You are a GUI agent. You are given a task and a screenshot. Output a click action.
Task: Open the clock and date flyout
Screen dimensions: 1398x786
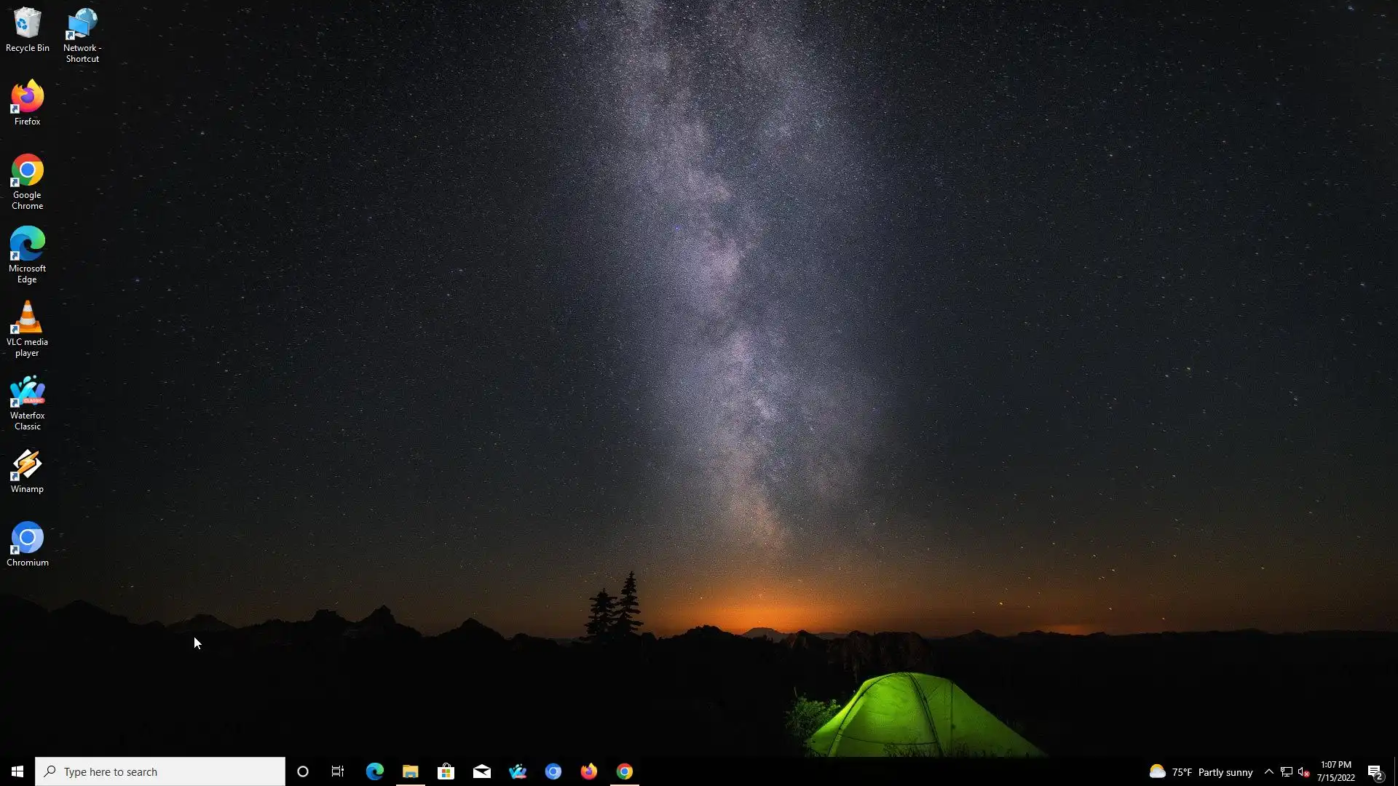click(1335, 771)
